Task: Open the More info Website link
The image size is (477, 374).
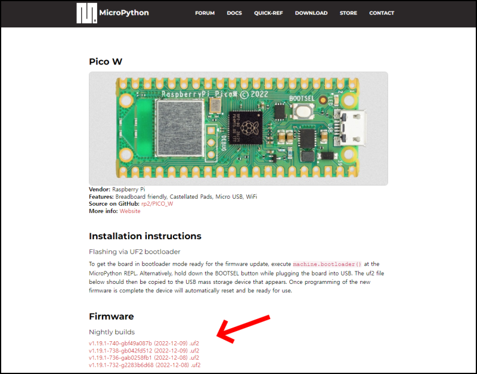Action: pos(130,211)
